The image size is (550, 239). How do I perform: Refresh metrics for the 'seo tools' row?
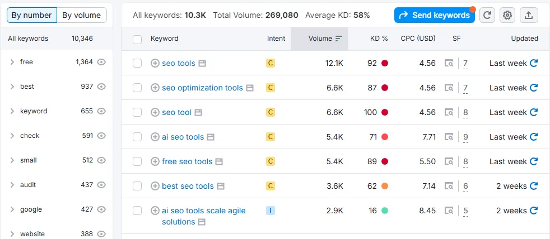(534, 63)
